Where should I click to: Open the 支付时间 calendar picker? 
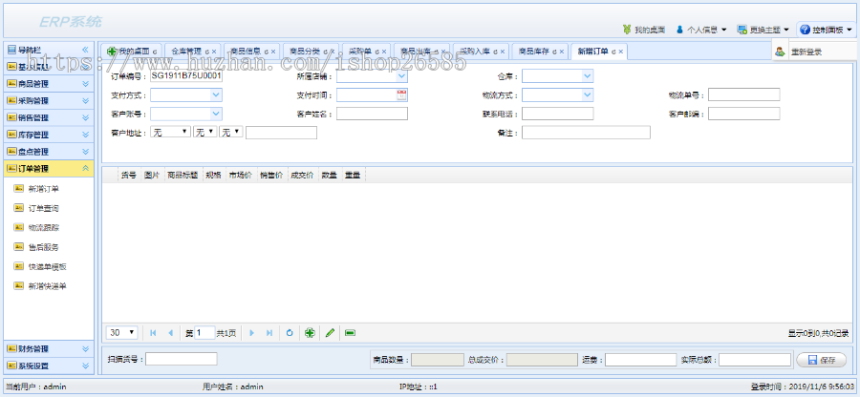(401, 94)
